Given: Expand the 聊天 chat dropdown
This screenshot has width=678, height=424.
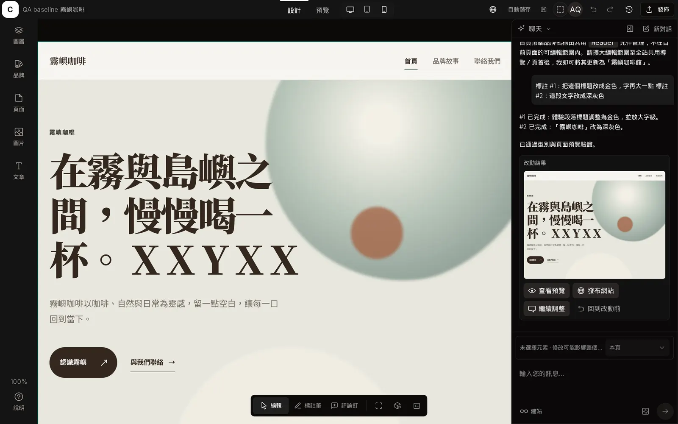Looking at the screenshot, I should 534,29.
